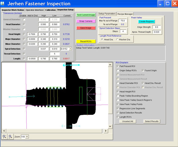Click the Edge Strength input field

(157, 27)
